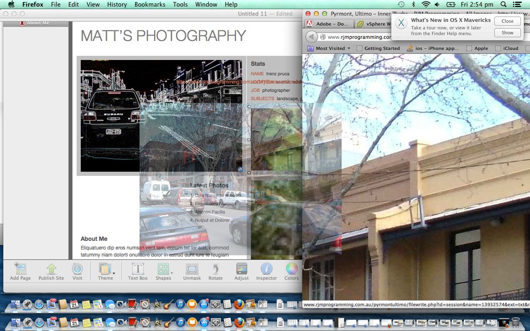Open the Most Visited bookmarks dropdown
Image resolution: width=530 pixels, height=331 pixels.
(329, 48)
